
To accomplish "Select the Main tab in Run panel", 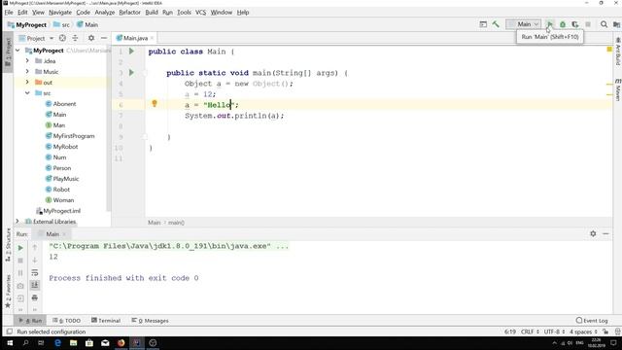I will (52, 234).
